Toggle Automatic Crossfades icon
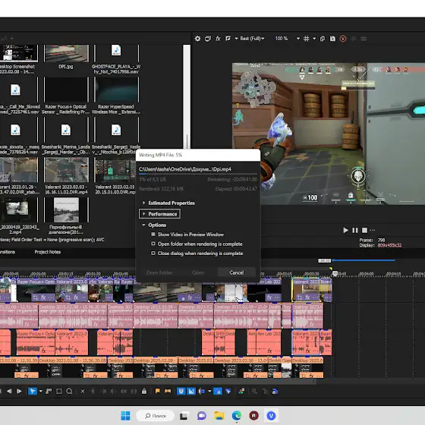This screenshot has height=425, width=425. pyautogui.click(x=191, y=391)
